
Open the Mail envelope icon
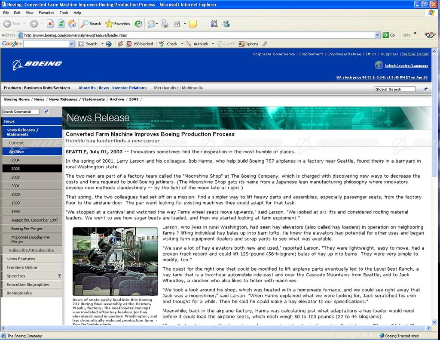[x=151, y=24]
